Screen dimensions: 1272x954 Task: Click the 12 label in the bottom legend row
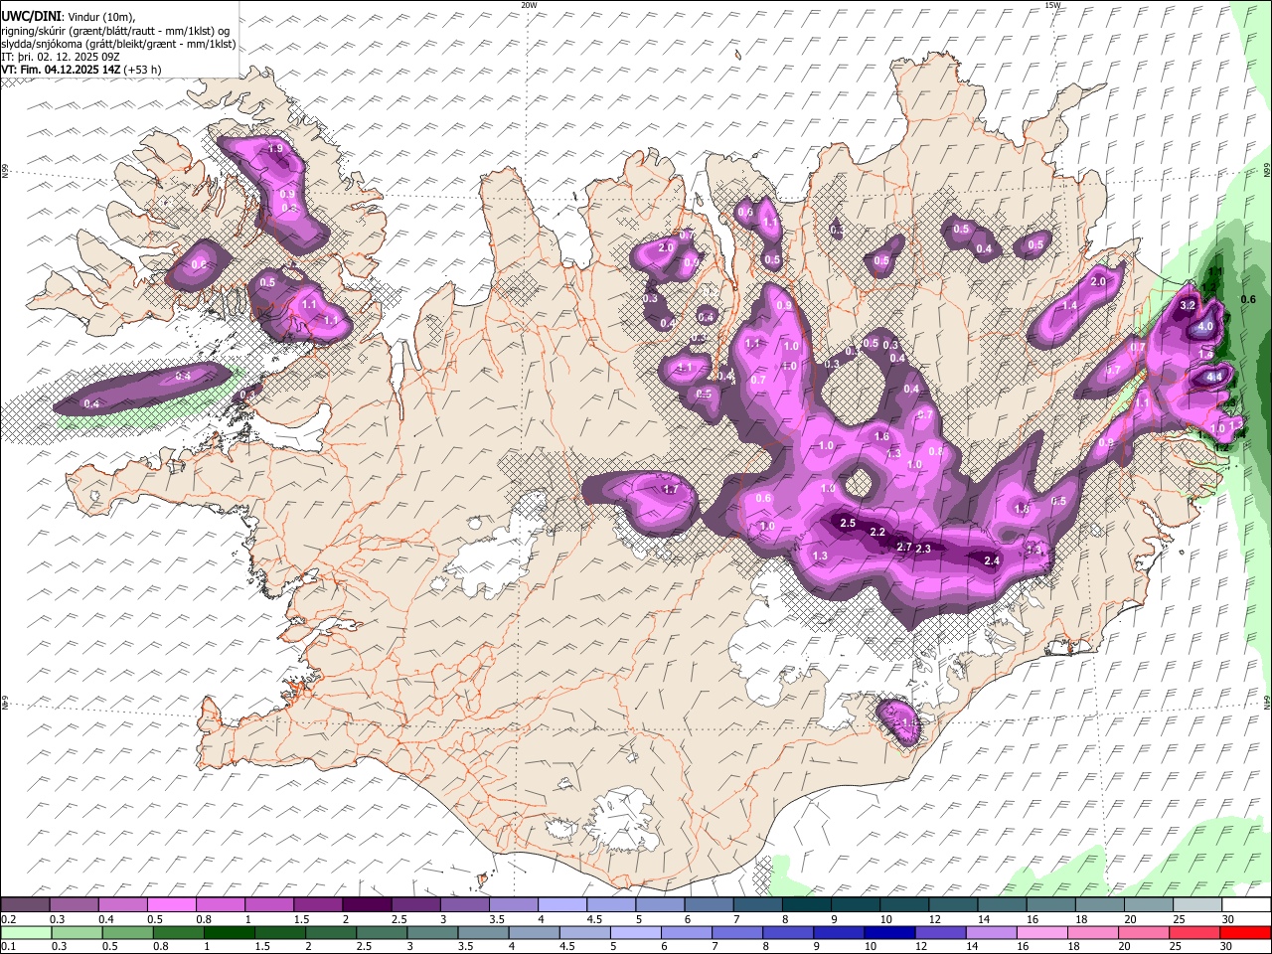pos(920,947)
